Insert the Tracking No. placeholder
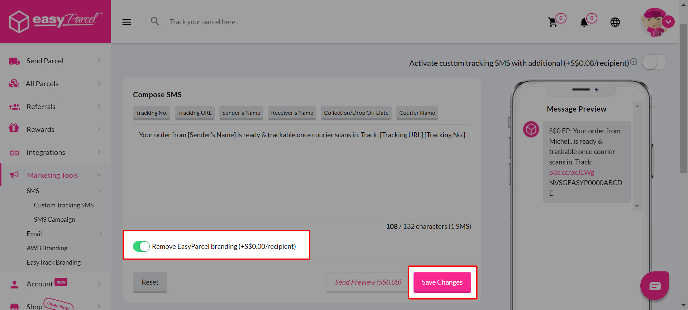The width and height of the screenshot is (688, 310). [152, 113]
